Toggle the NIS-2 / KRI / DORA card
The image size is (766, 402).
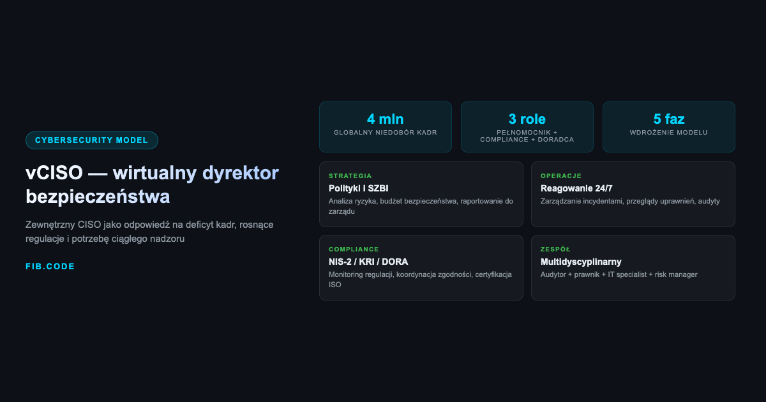coord(421,267)
